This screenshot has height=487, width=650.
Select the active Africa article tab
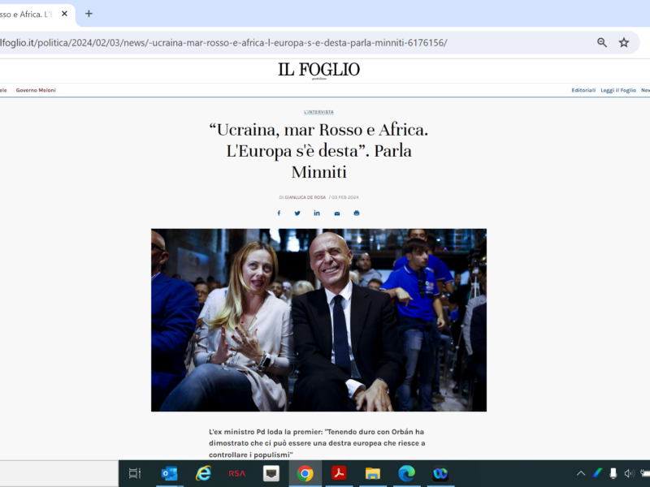coord(27,14)
